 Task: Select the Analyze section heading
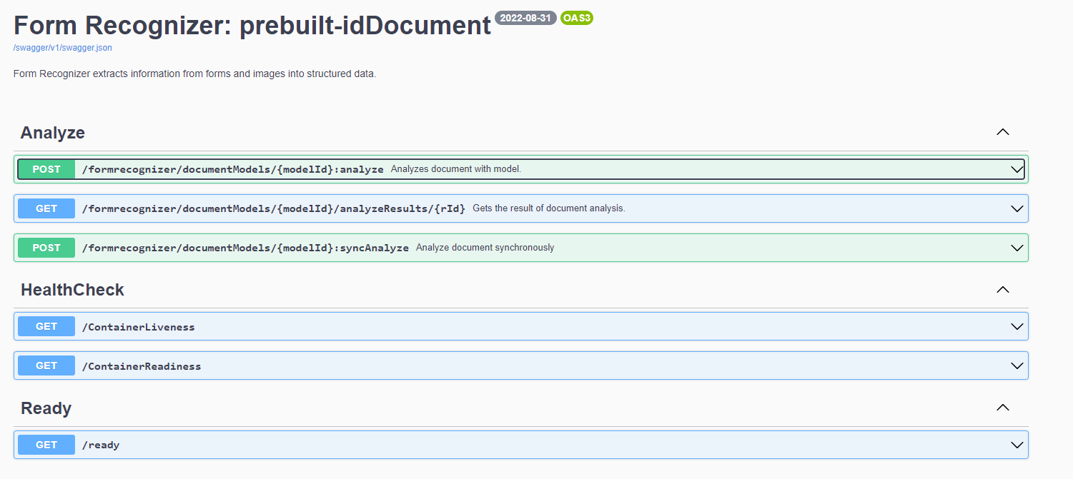click(x=52, y=133)
